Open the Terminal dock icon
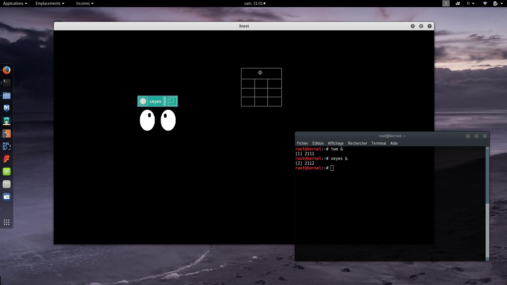The height and width of the screenshot is (285, 507). pos(7,83)
